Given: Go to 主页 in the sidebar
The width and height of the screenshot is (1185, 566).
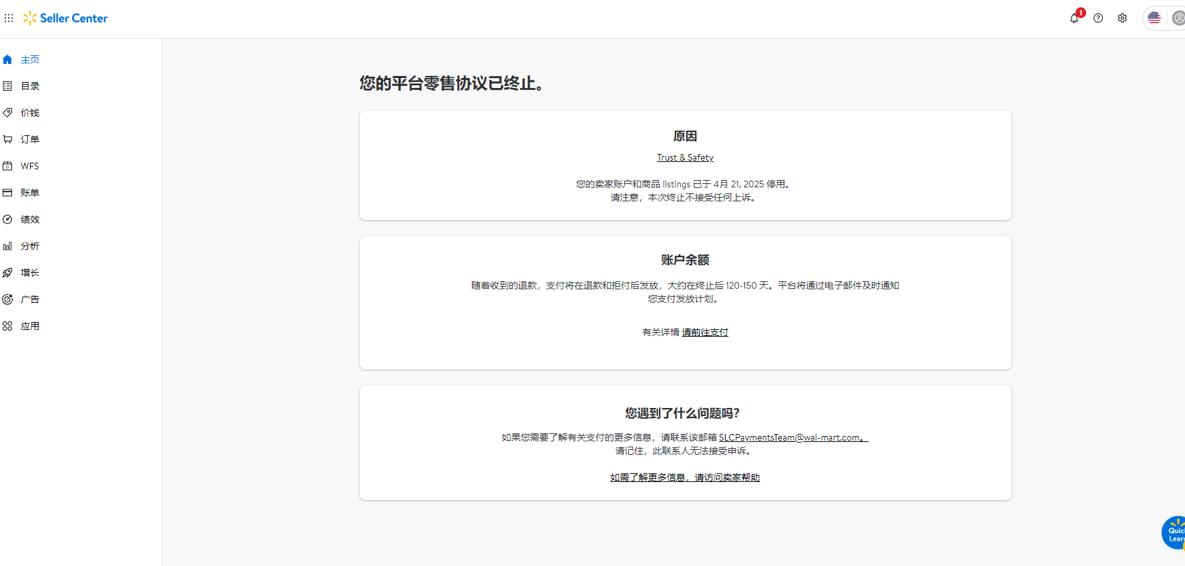Looking at the screenshot, I should [x=30, y=59].
